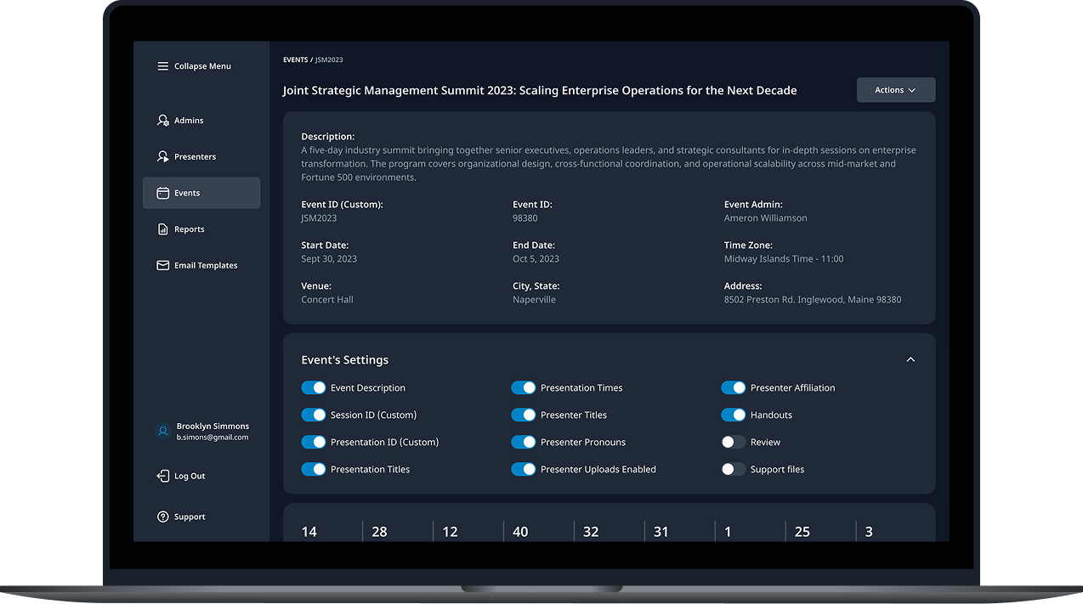Turn on the Support files toggle
Image resolution: width=1083 pixels, height=604 pixels.
point(734,469)
